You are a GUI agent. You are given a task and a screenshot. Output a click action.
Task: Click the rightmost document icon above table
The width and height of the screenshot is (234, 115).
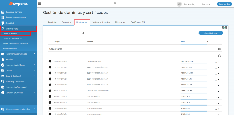[x=226, y=27]
